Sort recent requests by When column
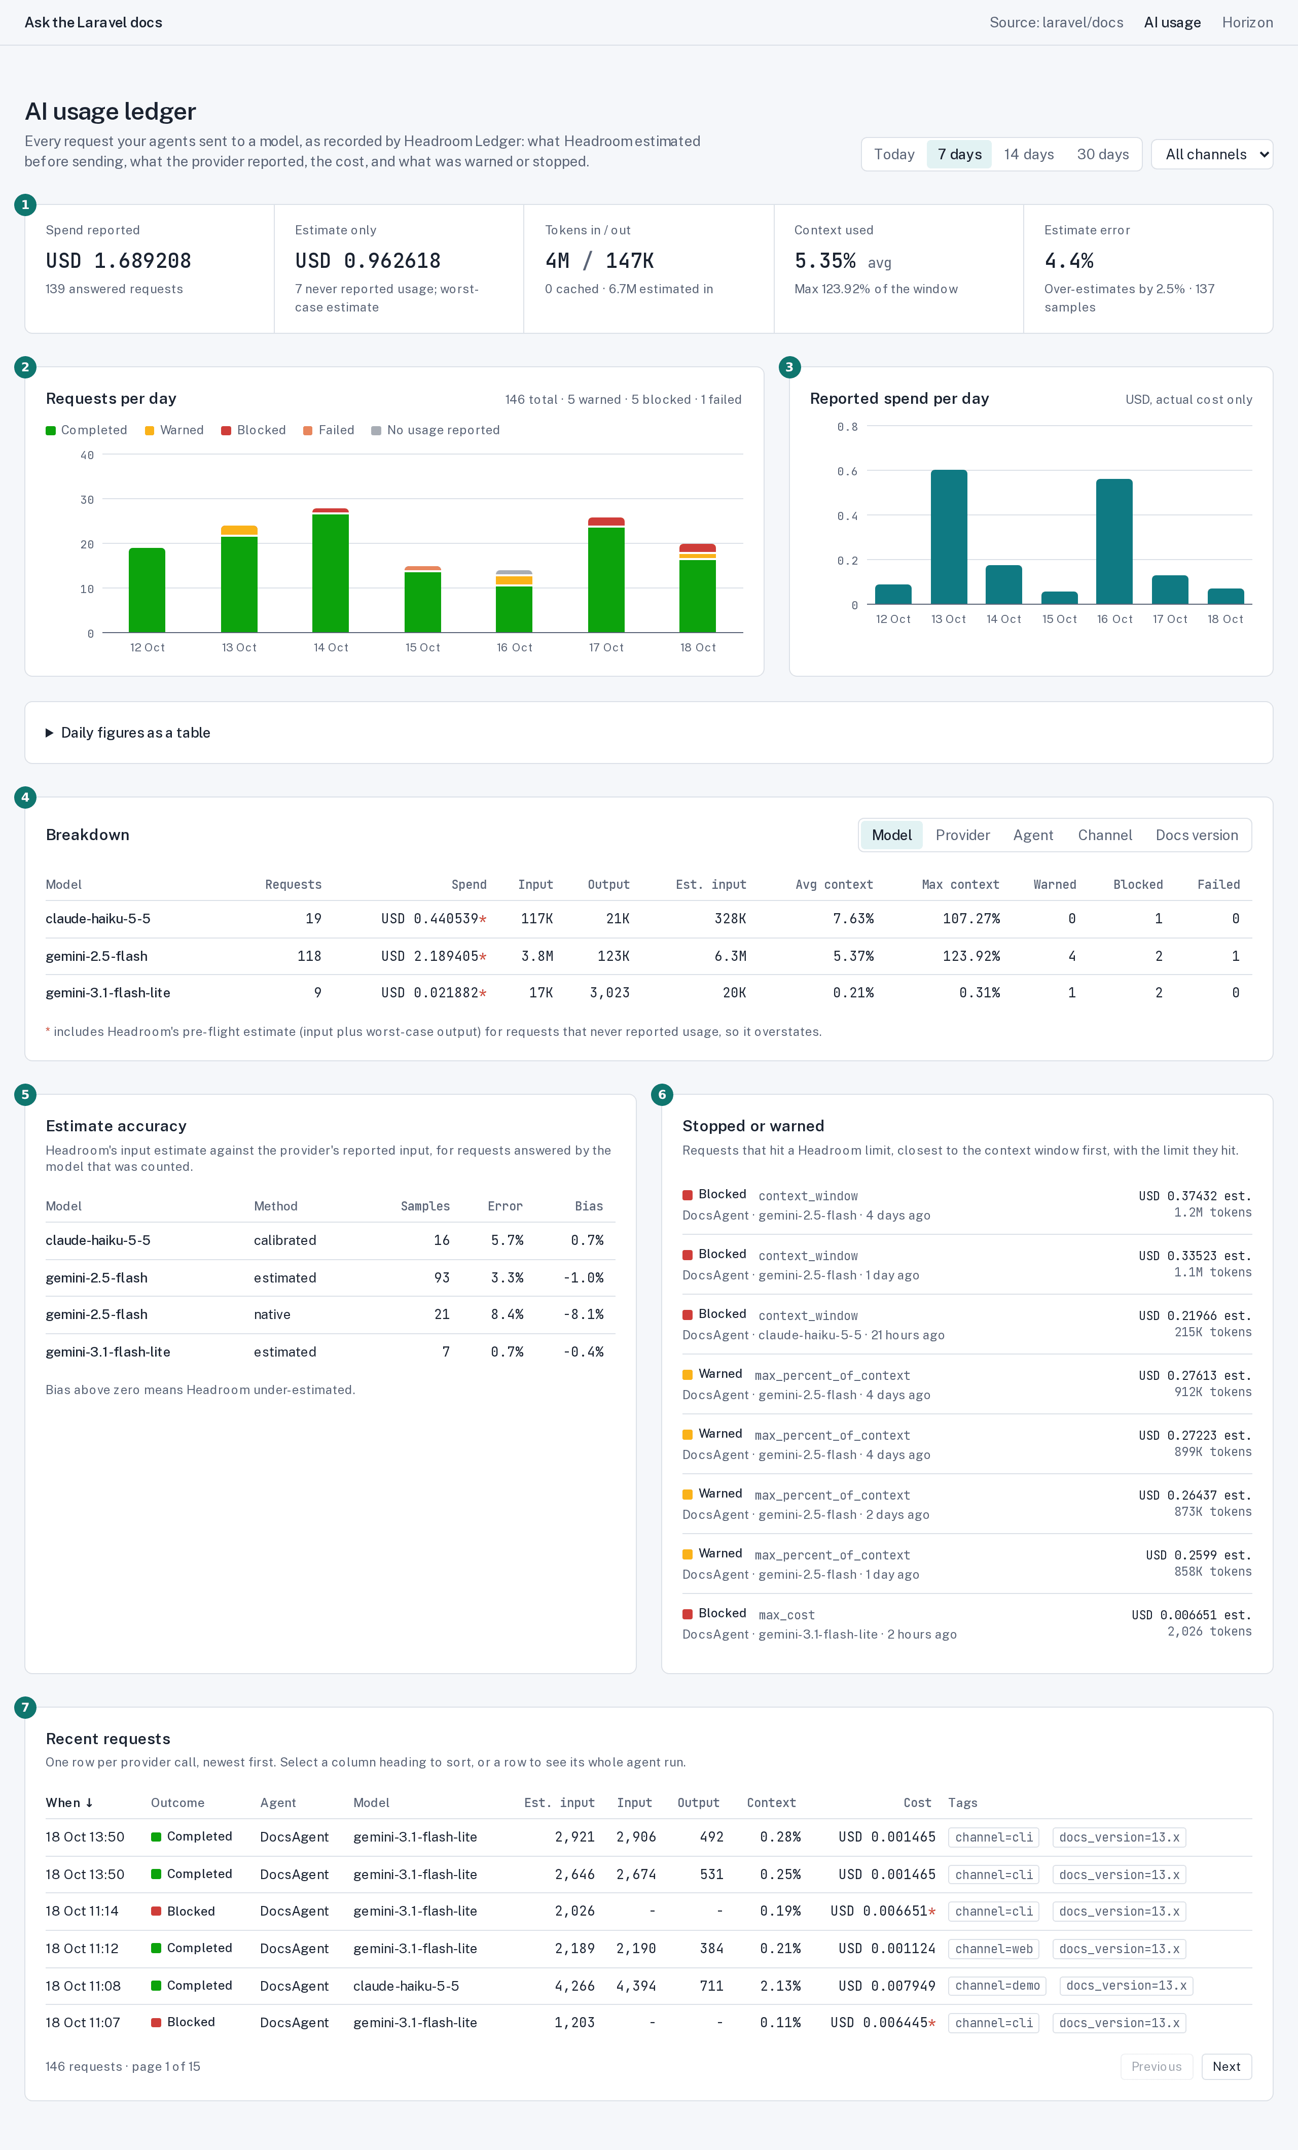Viewport: 1298px width, 2150px height. (x=69, y=1802)
